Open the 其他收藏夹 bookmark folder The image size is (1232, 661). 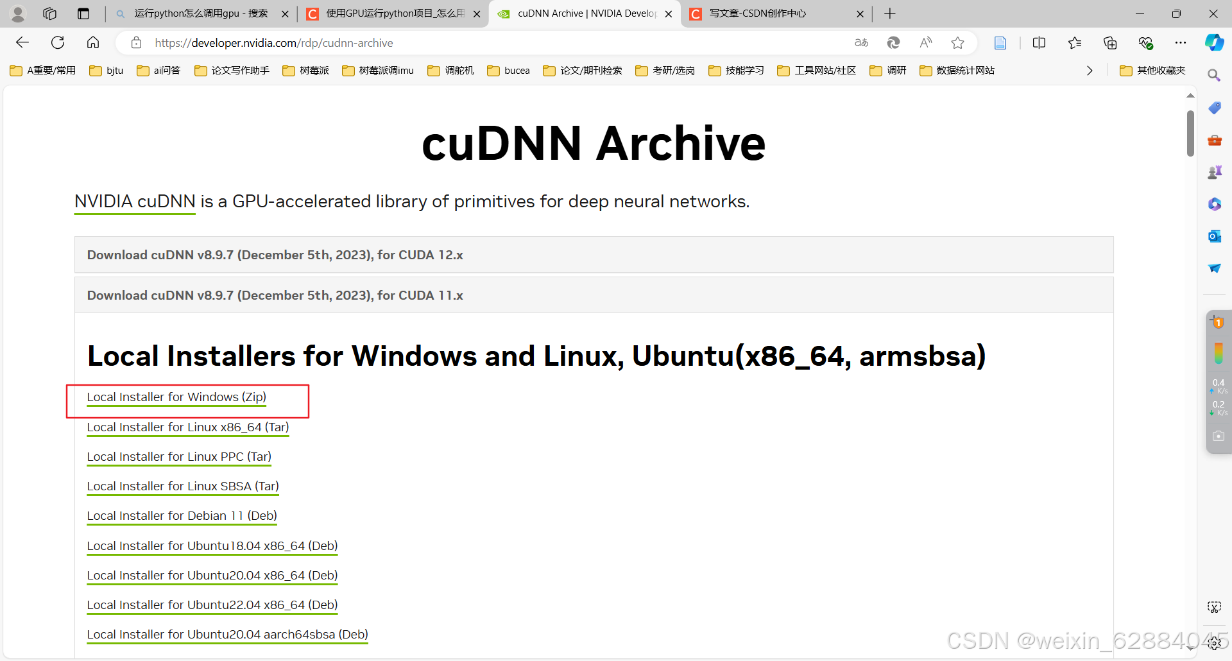[x=1153, y=71]
